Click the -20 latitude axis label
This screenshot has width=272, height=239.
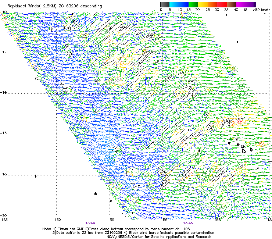pyautogui.click(x=3, y=215)
